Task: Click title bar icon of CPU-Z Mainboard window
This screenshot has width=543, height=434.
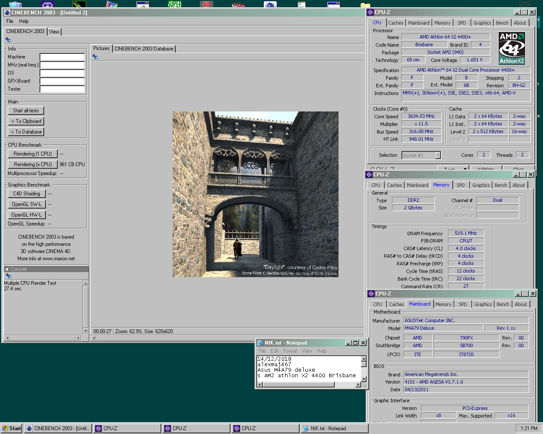Action: pyautogui.click(x=371, y=293)
